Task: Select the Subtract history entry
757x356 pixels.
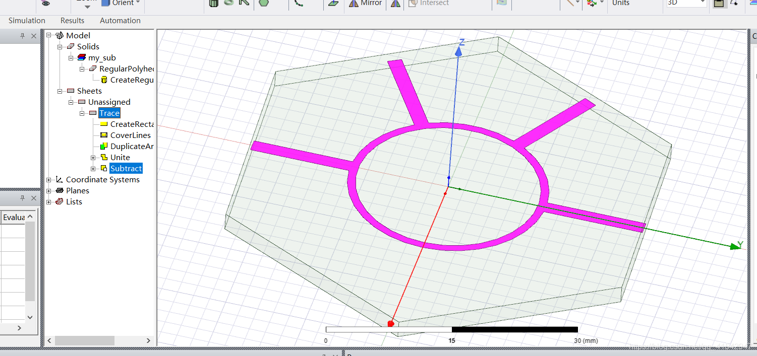Action: [126, 168]
